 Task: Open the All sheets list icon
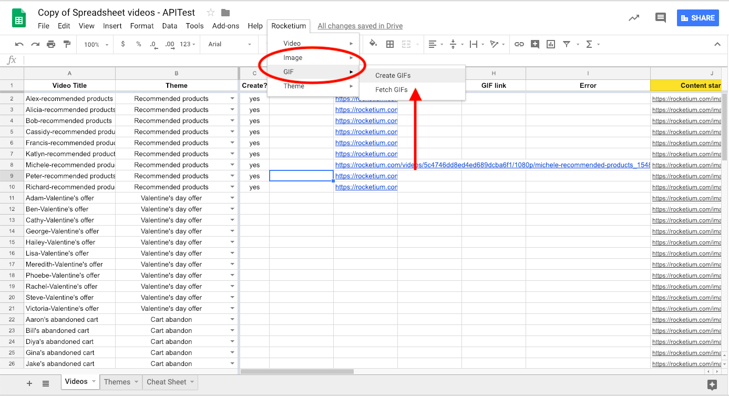click(46, 383)
